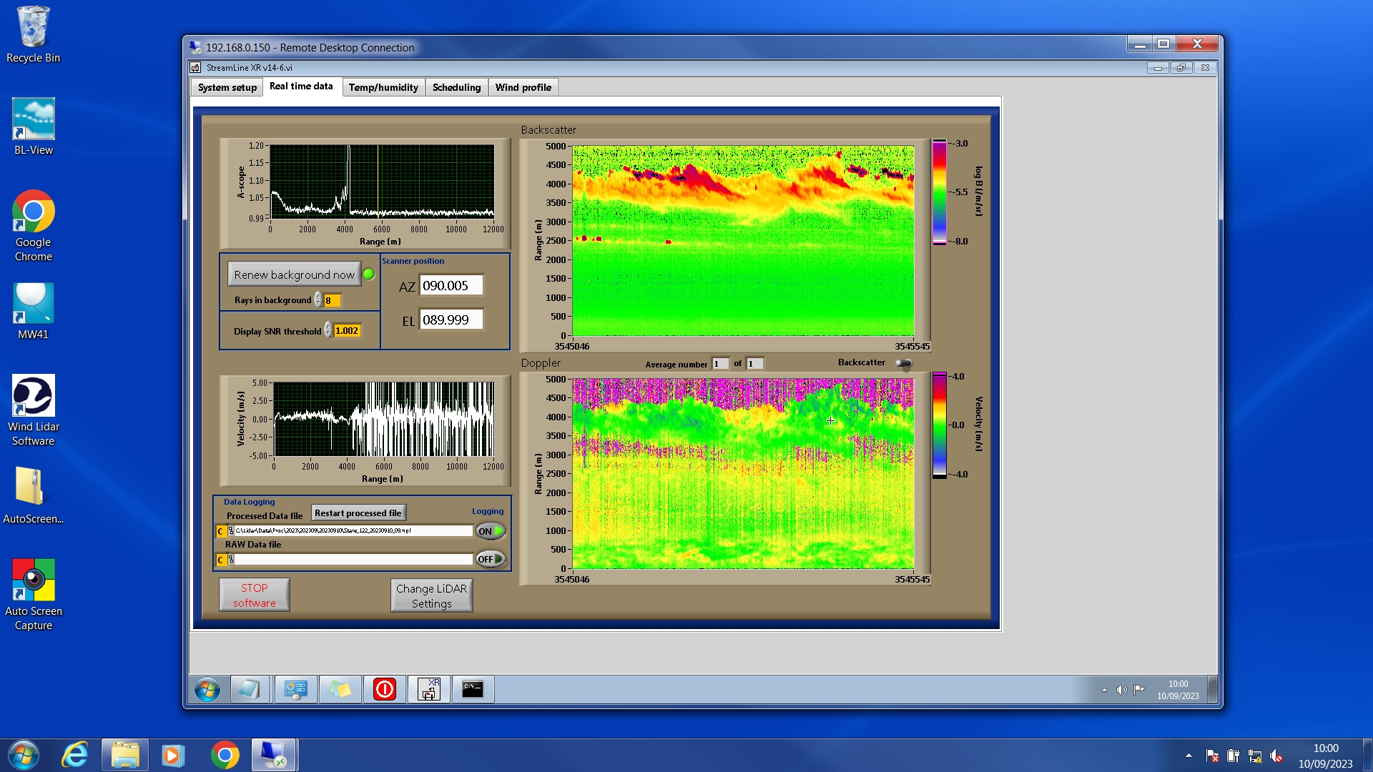This screenshot has width=1373, height=772.
Task: Open the Temp/humidity tab
Action: [x=383, y=87]
